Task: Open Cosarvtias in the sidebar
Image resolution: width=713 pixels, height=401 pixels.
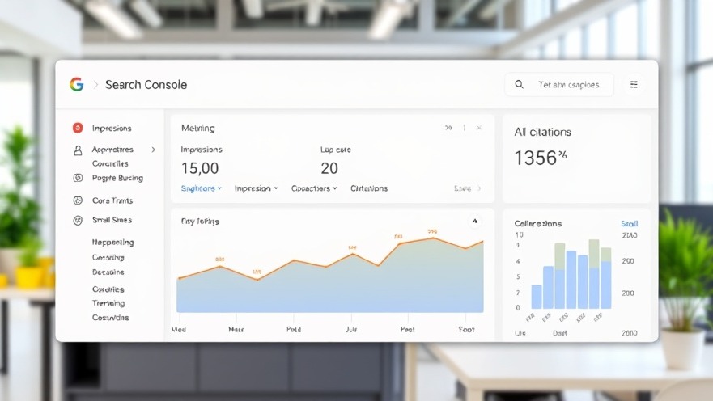Action: [x=111, y=318]
